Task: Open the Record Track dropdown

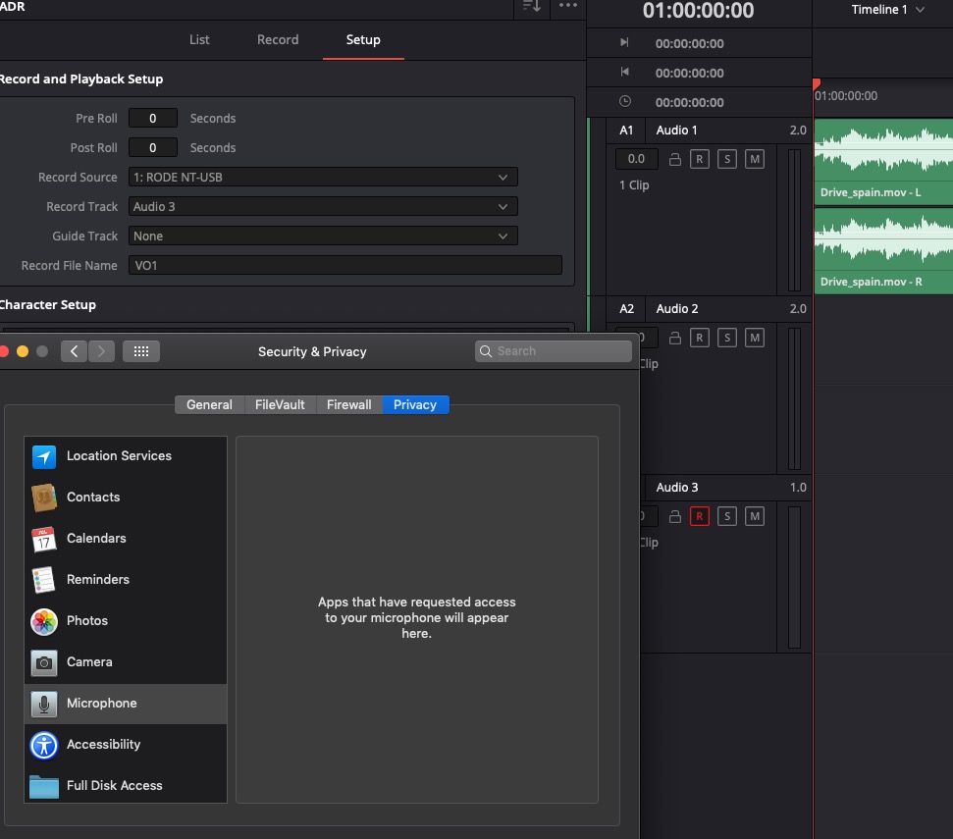Action: click(323, 206)
